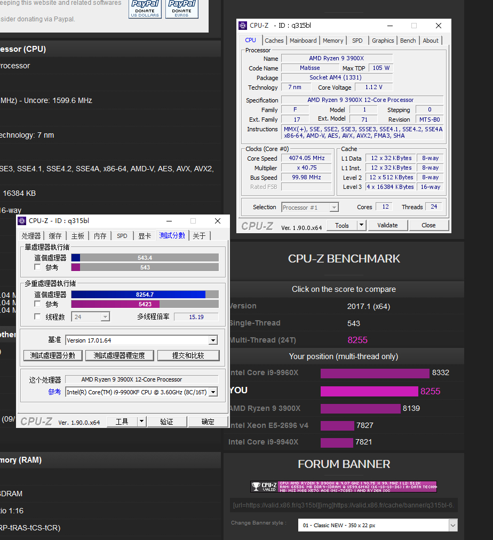Open the SPD tab in English CPU-Z
This screenshot has height=540, width=493.
point(357,41)
